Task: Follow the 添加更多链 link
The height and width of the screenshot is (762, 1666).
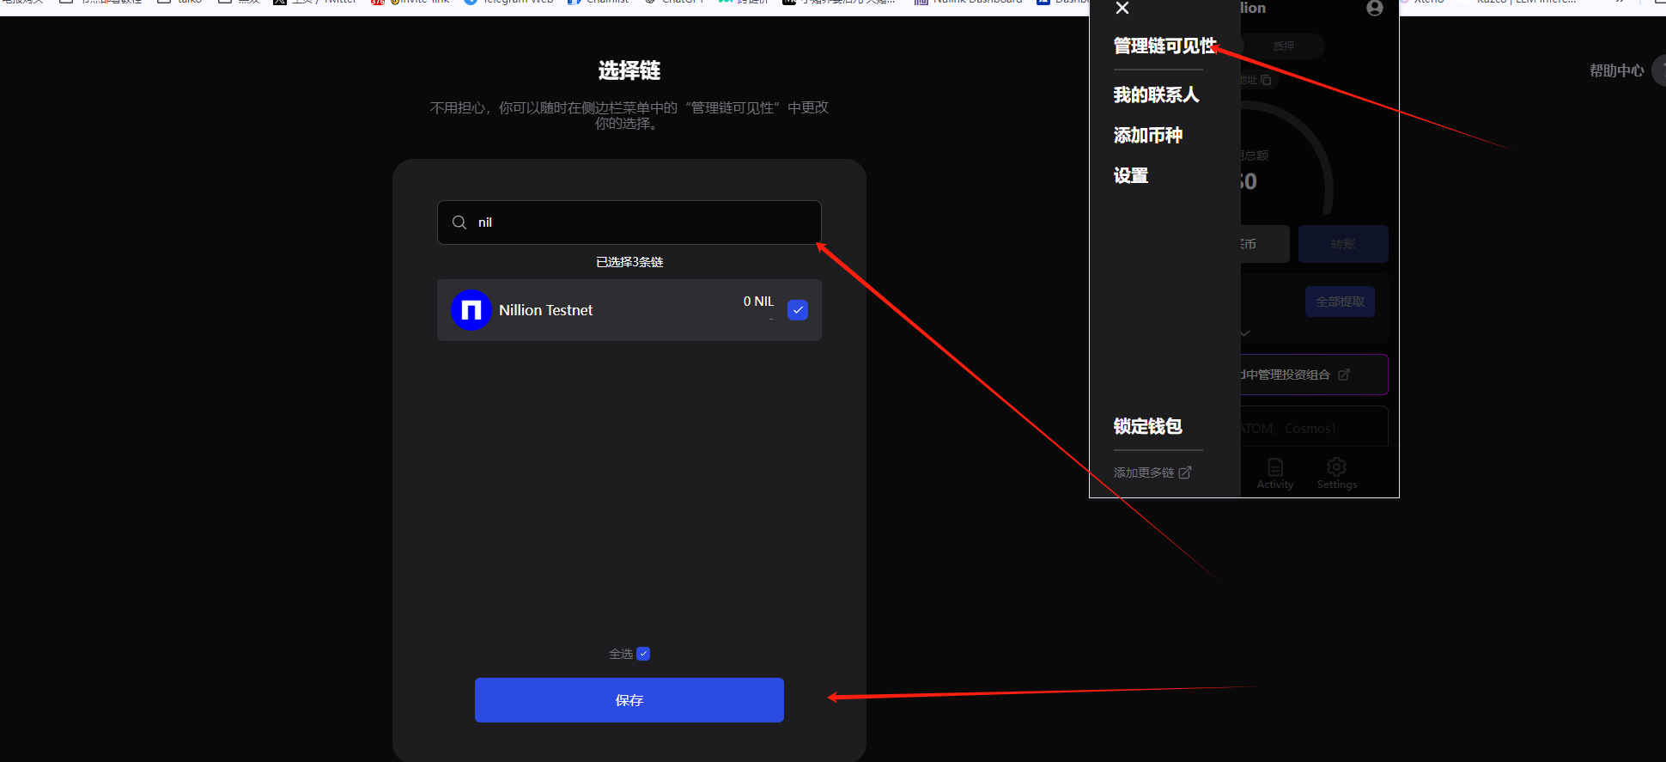Action: [x=1152, y=472]
